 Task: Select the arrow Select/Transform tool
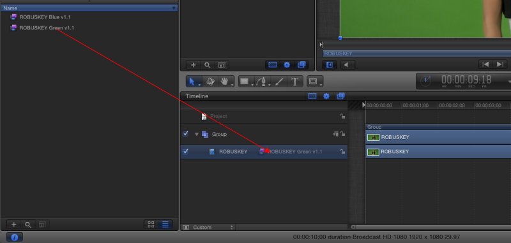point(192,82)
